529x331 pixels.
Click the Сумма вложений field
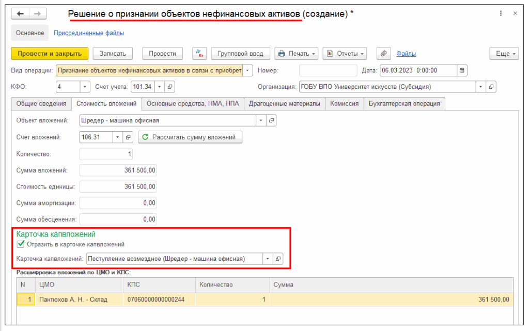118,170
